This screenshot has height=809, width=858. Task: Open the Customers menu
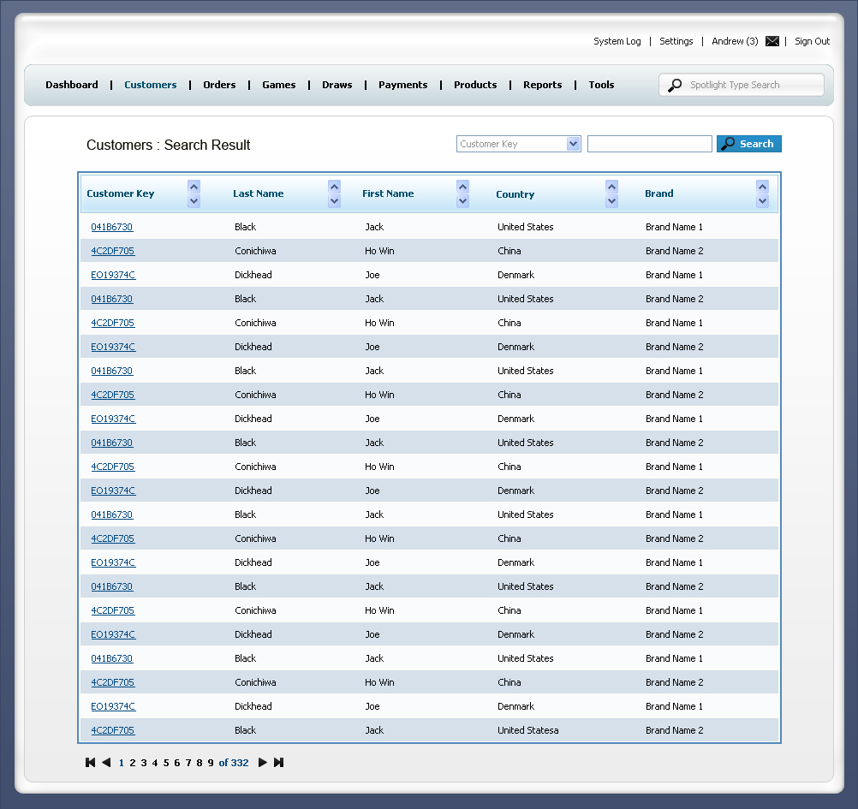pyautogui.click(x=151, y=85)
